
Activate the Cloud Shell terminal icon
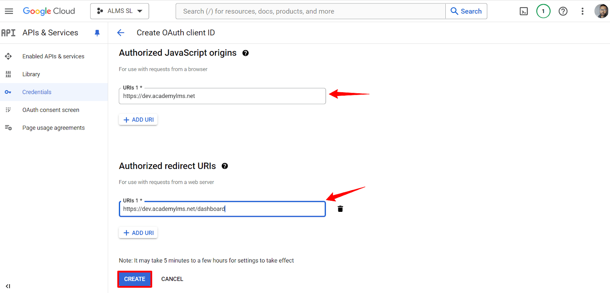tap(524, 11)
